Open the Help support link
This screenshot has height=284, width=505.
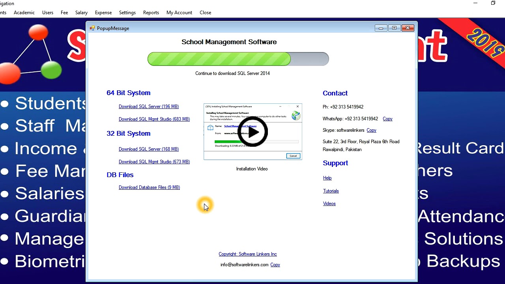(x=327, y=178)
